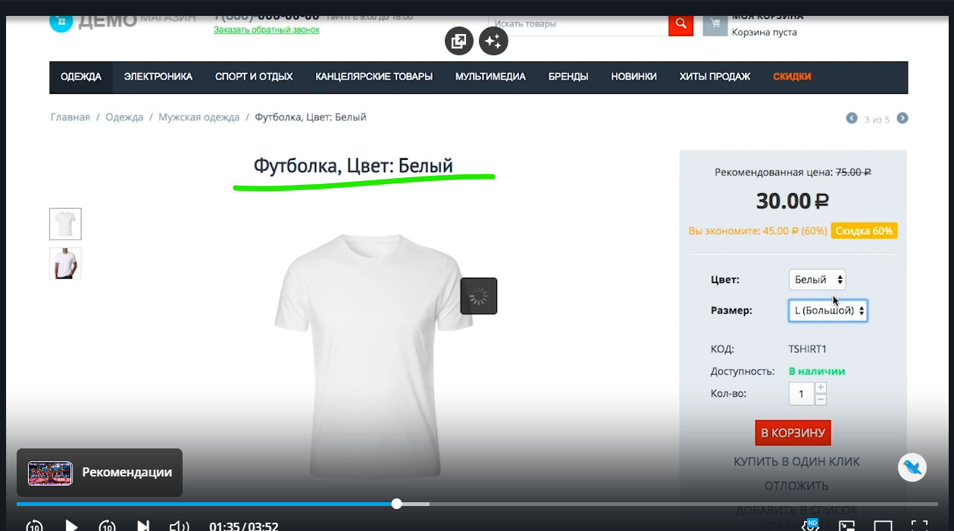The width and height of the screenshot is (954, 531).
Task: Open the shopping cart icon
Action: click(x=715, y=24)
